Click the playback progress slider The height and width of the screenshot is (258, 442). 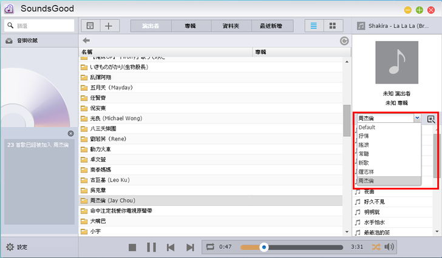pyautogui.click(x=294, y=247)
